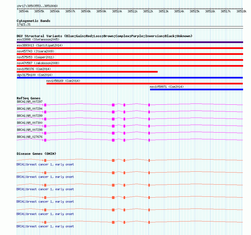This screenshot has width=251, height=235.
Task: Select the BRCA1|NM_007299 transcript label
Action: click(30, 116)
